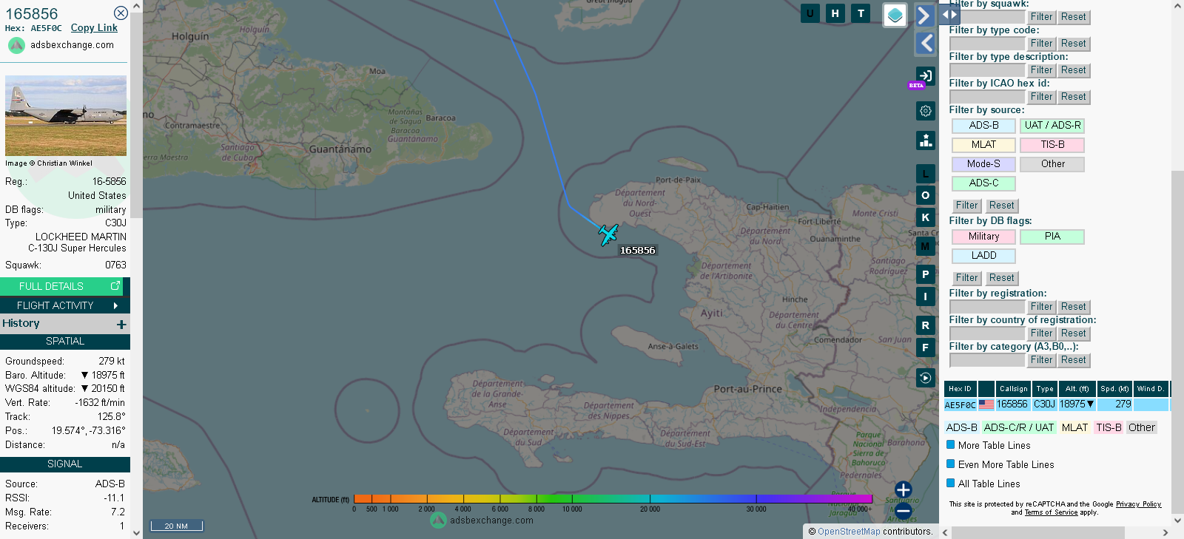The image size is (1184, 539).
Task: Toggle the ADS-C source filter
Action: [983, 183]
